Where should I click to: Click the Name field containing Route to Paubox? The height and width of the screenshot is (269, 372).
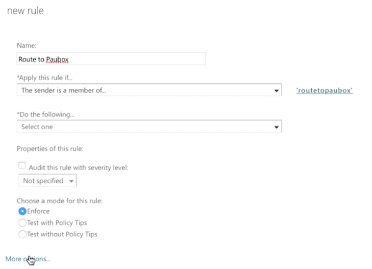[111, 59]
